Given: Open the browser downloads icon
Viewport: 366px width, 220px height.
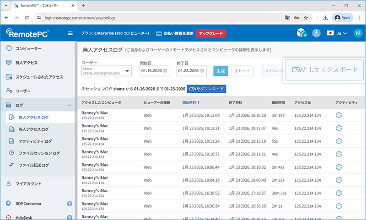Looking at the screenshot, I should [326, 18].
